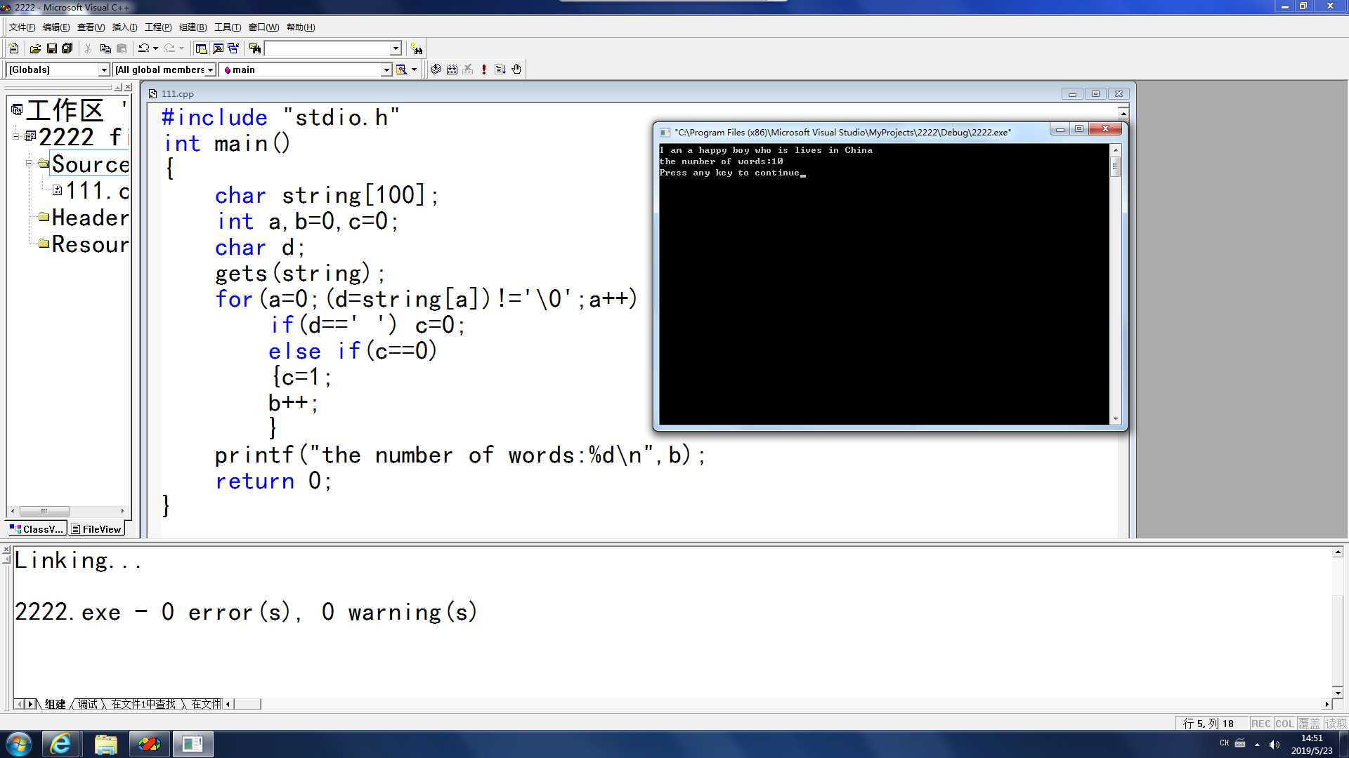Select the 调试 output tab
This screenshot has width=1349, height=758.
click(x=88, y=704)
